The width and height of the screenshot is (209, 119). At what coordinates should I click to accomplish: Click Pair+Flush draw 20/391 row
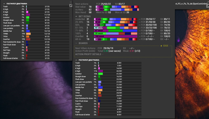point(108,101)
